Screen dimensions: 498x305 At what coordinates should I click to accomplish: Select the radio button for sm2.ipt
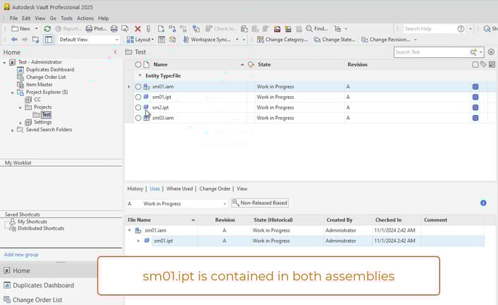point(138,107)
